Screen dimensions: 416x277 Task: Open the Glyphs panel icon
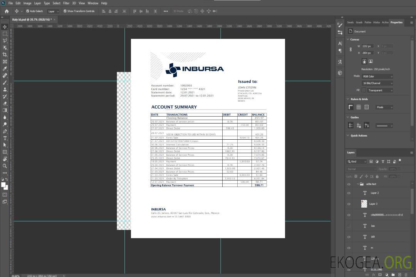(340, 62)
